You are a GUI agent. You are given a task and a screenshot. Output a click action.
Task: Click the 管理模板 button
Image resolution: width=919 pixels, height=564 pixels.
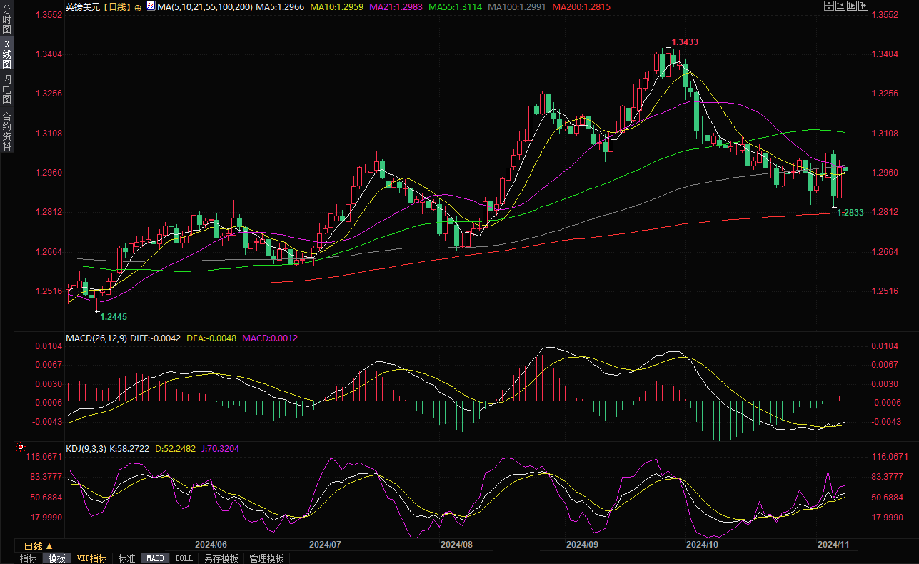[x=266, y=558]
